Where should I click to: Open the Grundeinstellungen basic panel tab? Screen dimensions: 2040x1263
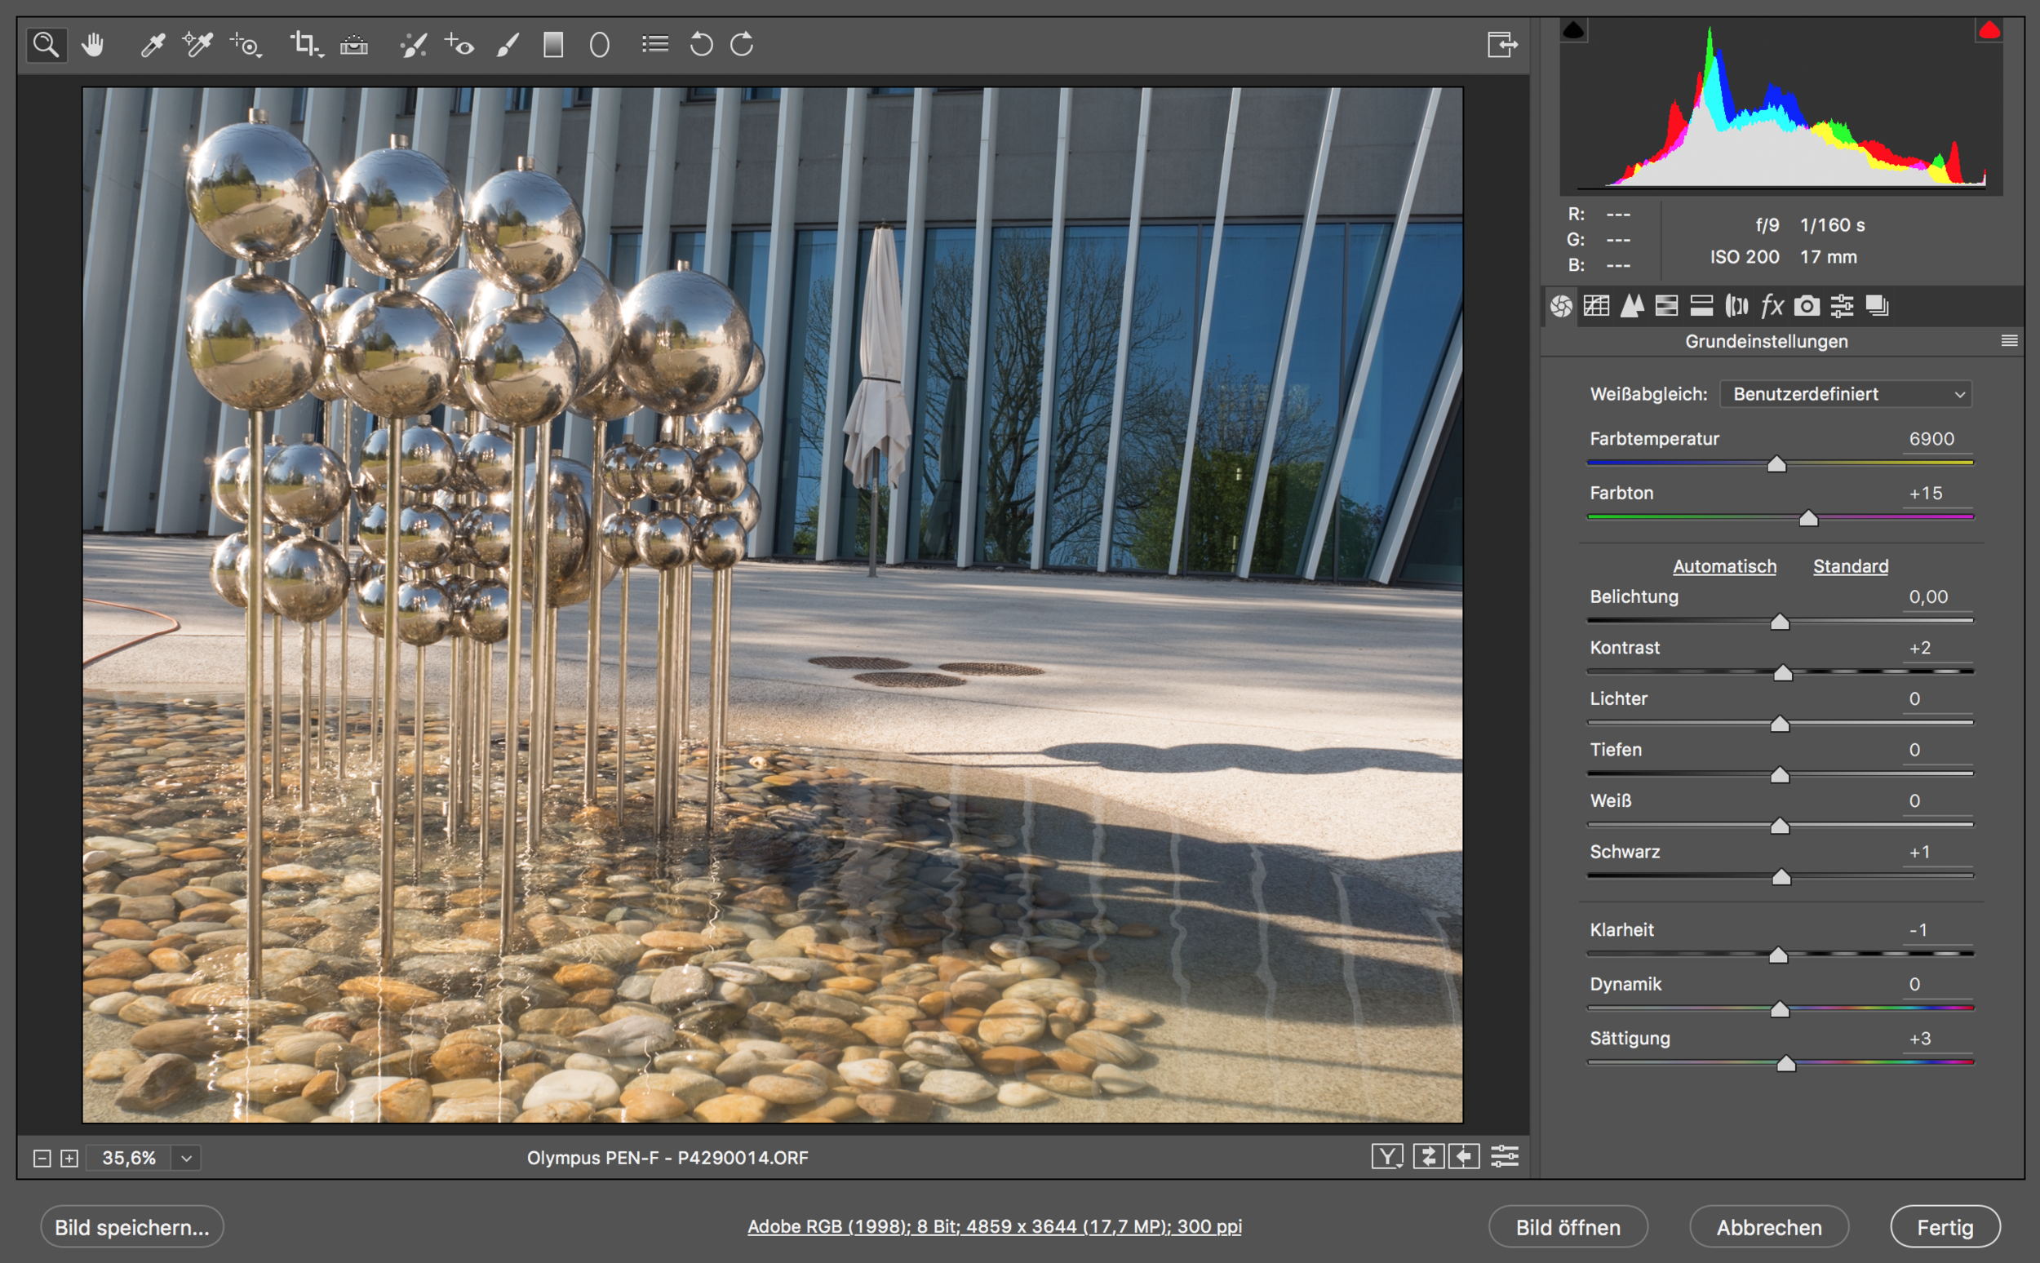[x=1560, y=307]
